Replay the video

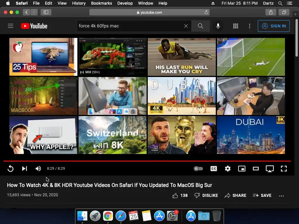click(x=11, y=169)
